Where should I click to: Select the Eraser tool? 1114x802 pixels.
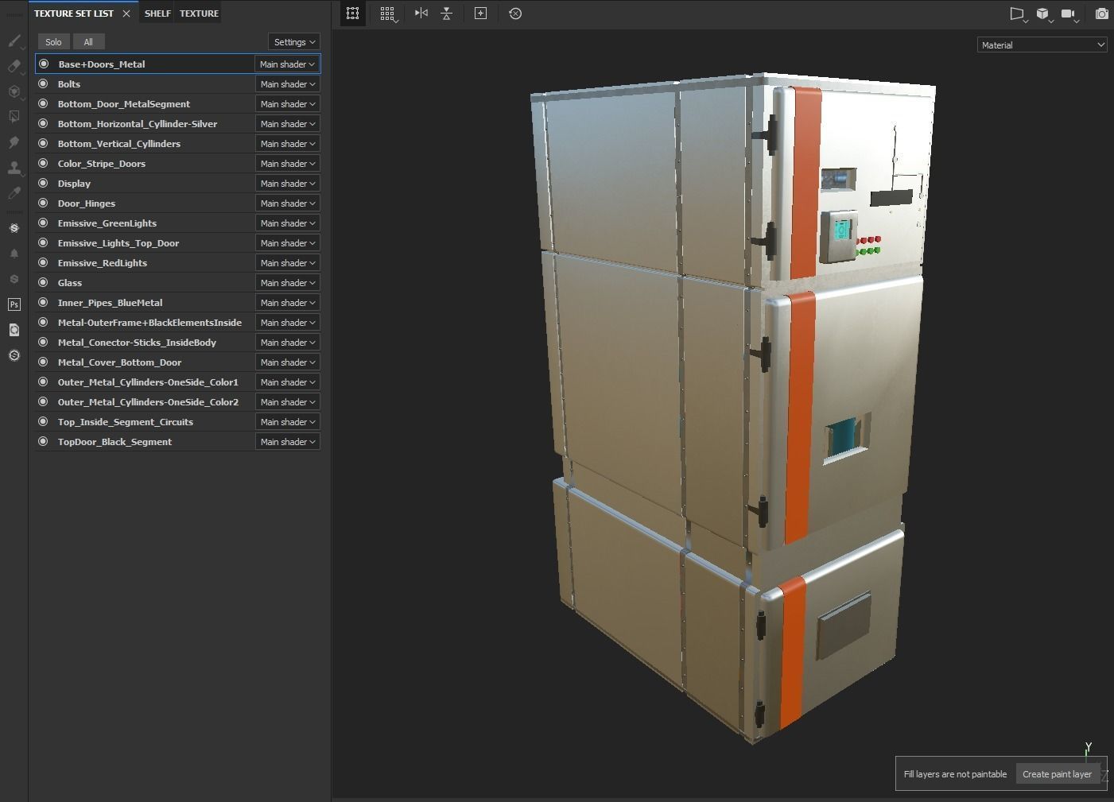14,66
